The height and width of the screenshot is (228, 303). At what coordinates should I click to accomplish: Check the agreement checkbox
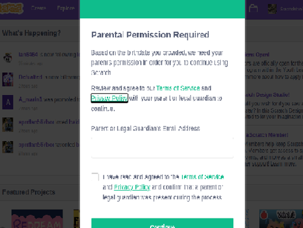tap(95, 177)
